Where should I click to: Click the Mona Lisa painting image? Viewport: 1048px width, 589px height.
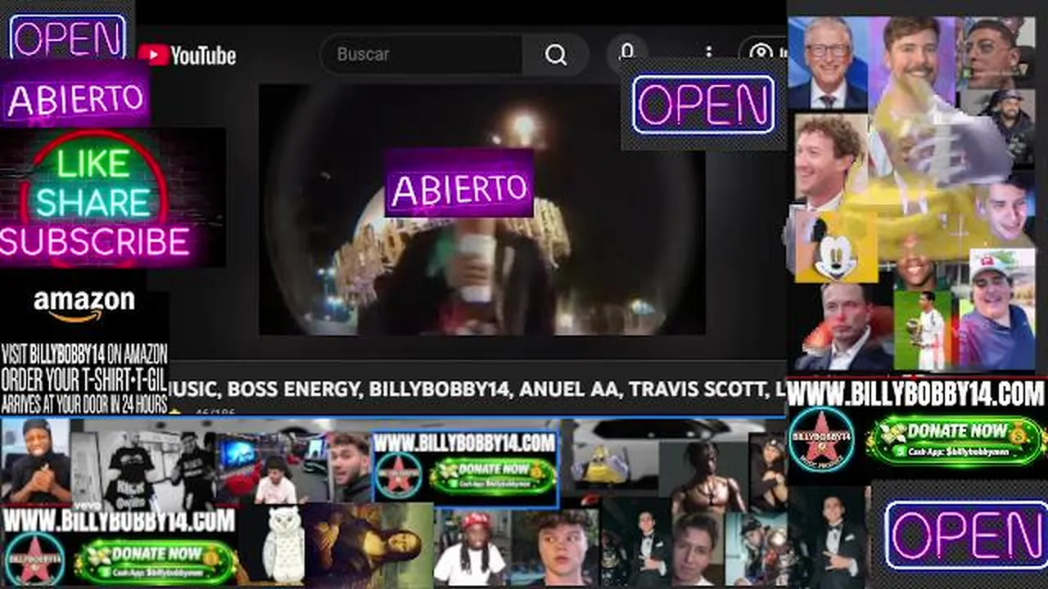(368, 545)
